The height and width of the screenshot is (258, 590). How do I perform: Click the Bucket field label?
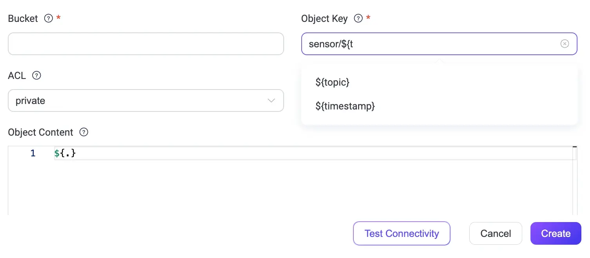point(23,18)
